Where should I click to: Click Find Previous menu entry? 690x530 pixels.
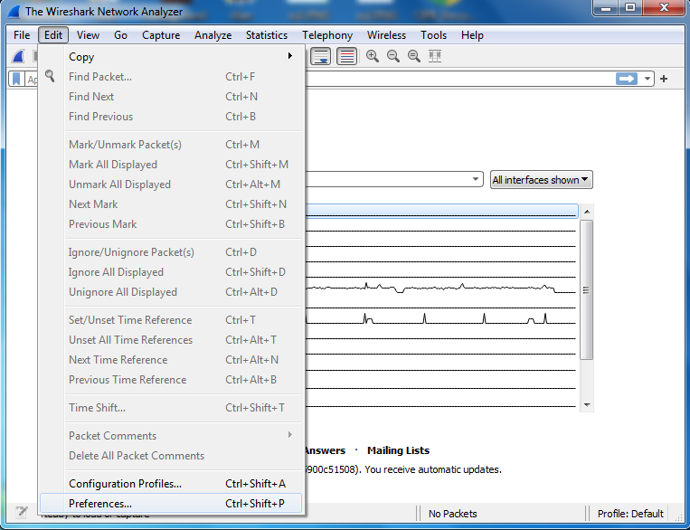coord(171,116)
